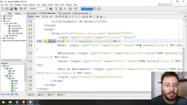
Task: Switch to the index.php editor tab
Action: point(33,13)
